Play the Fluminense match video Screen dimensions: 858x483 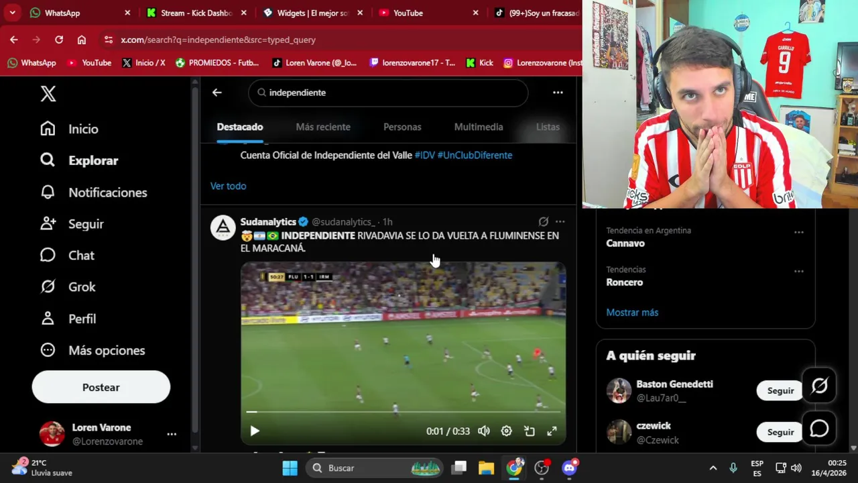click(255, 431)
